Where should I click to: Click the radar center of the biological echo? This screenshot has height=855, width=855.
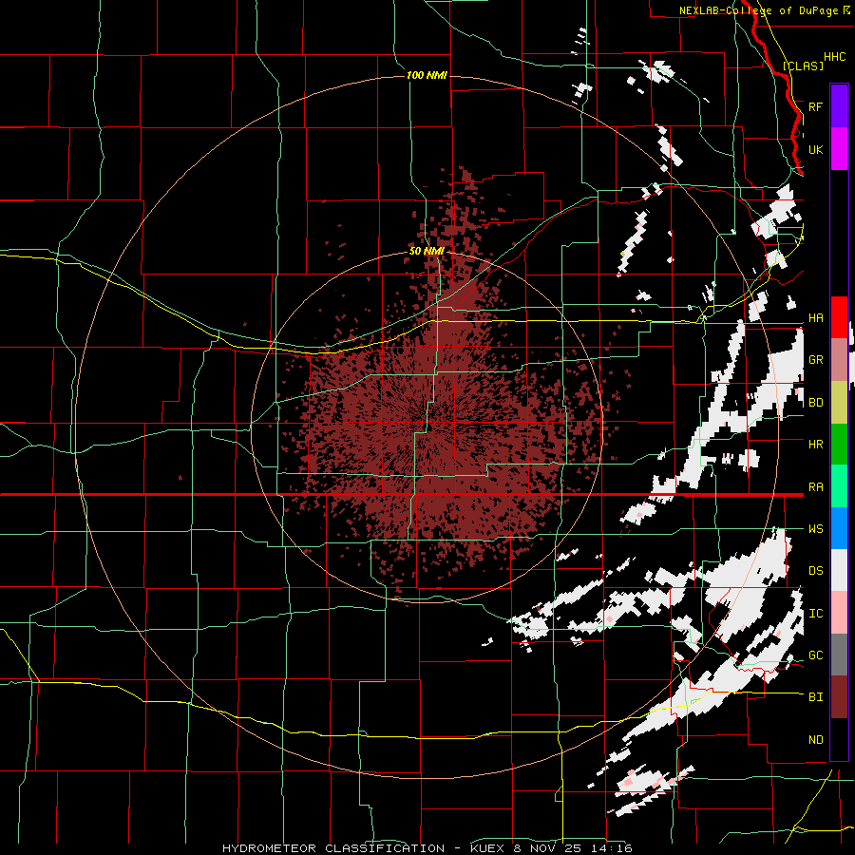tap(427, 426)
